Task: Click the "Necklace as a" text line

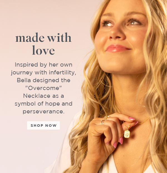Action: [x=43, y=96]
